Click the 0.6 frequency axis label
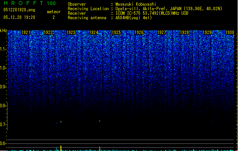Image resolution: width=238 pixels, height=151 pixels. (3, 143)
